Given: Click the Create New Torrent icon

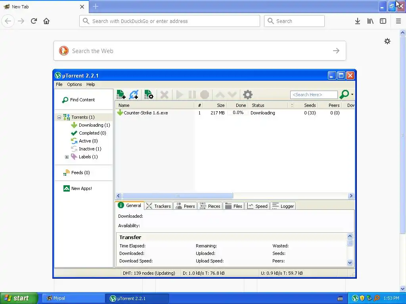Looking at the screenshot, I should click(x=149, y=95).
